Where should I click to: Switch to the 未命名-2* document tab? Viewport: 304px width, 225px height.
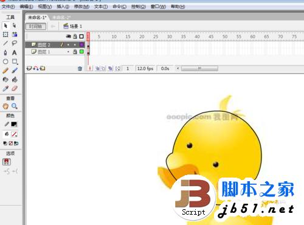click(61, 18)
